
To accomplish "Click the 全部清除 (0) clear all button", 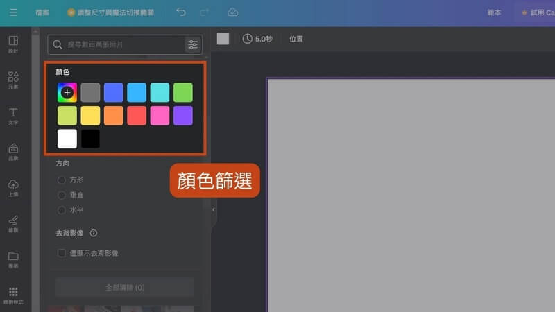I will [x=125, y=287].
